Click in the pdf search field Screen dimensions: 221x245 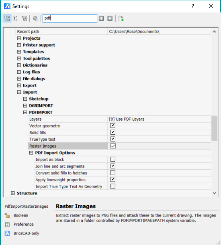[x=70, y=18]
